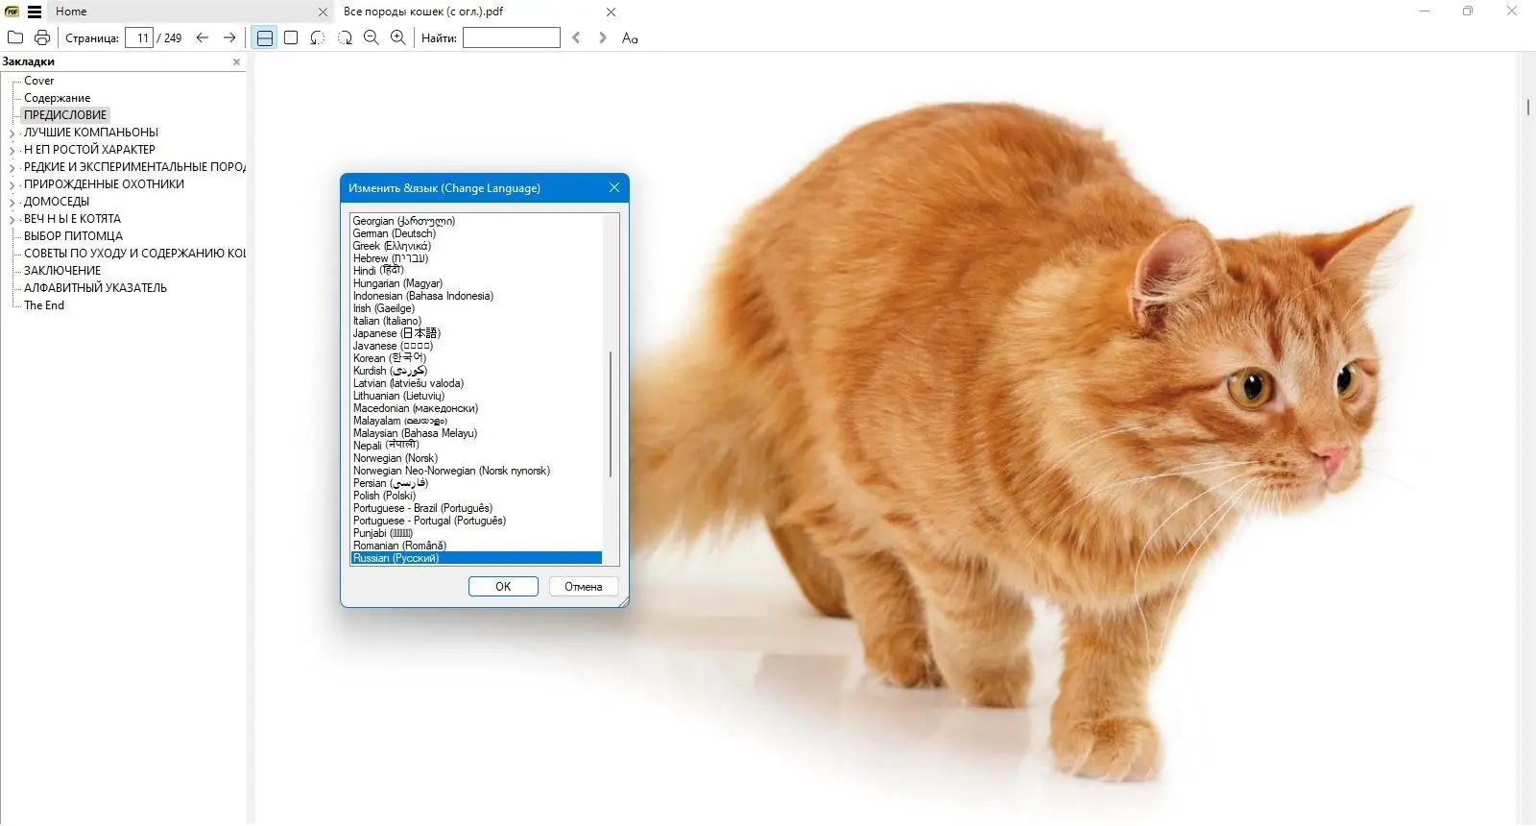Select Lithuanian (Lietuvių) language
1536x826 pixels.
pos(398,396)
